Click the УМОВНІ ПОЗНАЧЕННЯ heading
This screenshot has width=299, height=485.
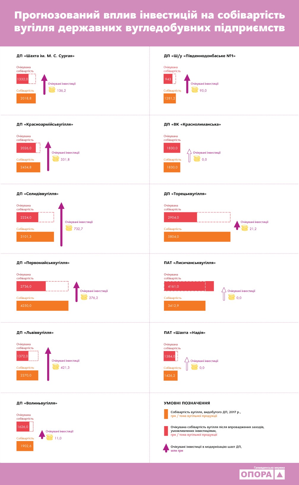[187, 403]
